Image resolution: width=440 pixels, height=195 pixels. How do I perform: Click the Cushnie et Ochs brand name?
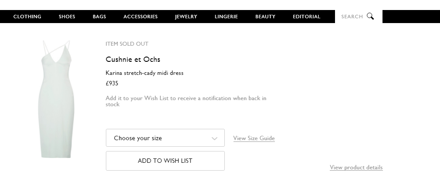coord(133,59)
